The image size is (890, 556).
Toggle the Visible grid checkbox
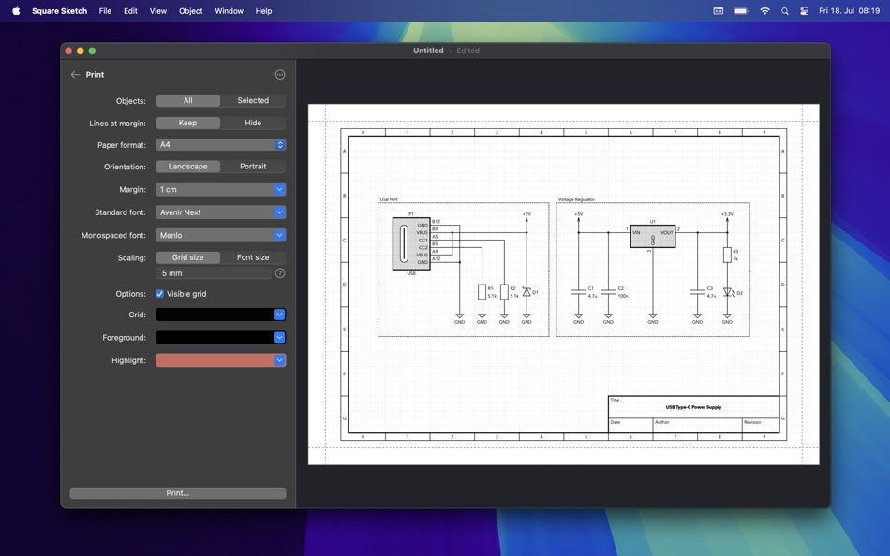pos(159,293)
